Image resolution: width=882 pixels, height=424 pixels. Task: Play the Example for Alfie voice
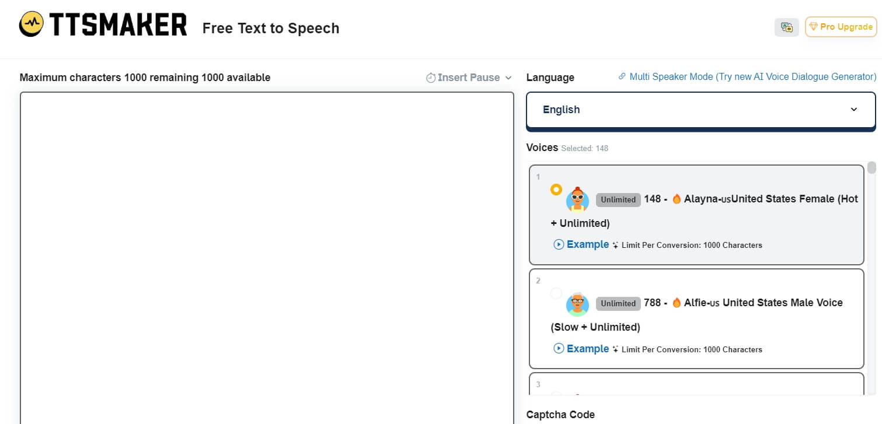581,349
